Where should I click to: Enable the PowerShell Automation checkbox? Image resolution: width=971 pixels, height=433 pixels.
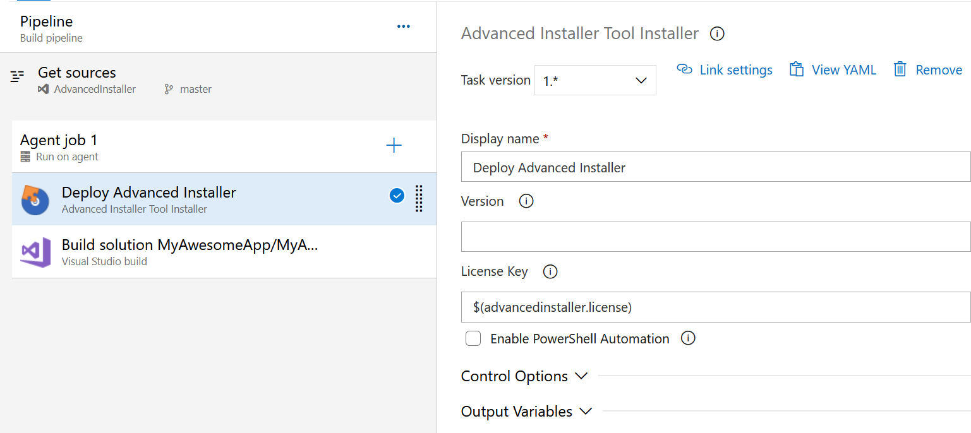(473, 339)
